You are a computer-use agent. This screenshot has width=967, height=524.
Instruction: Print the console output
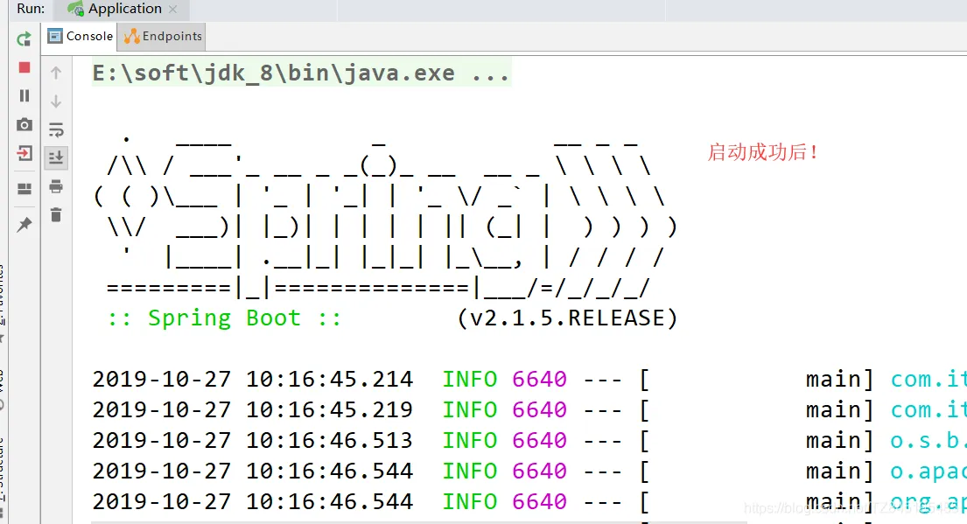[55, 186]
